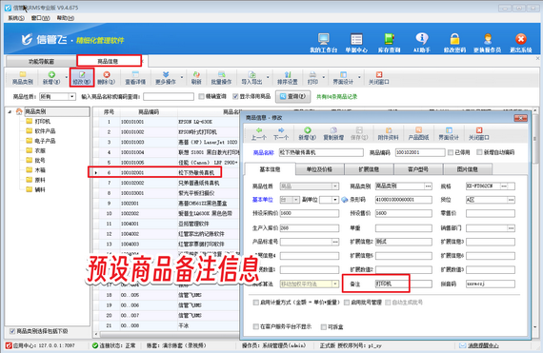Viewport: 543px width, 353px height.
Task: Open 我的工作台 in the top banner
Action: pyautogui.click(x=324, y=43)
